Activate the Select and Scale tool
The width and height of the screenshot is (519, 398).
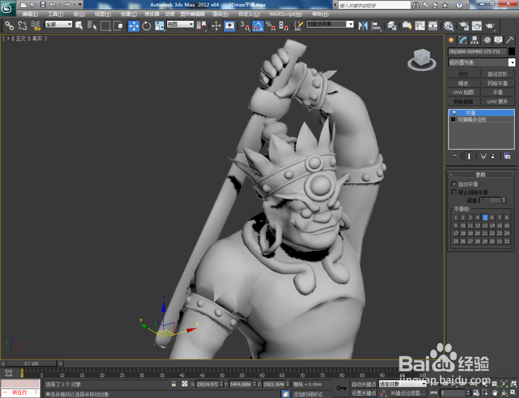click(x=159, y=26)
